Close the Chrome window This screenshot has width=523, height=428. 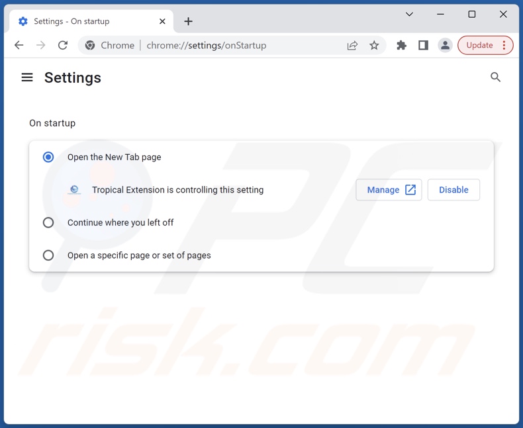pos(503,14)
